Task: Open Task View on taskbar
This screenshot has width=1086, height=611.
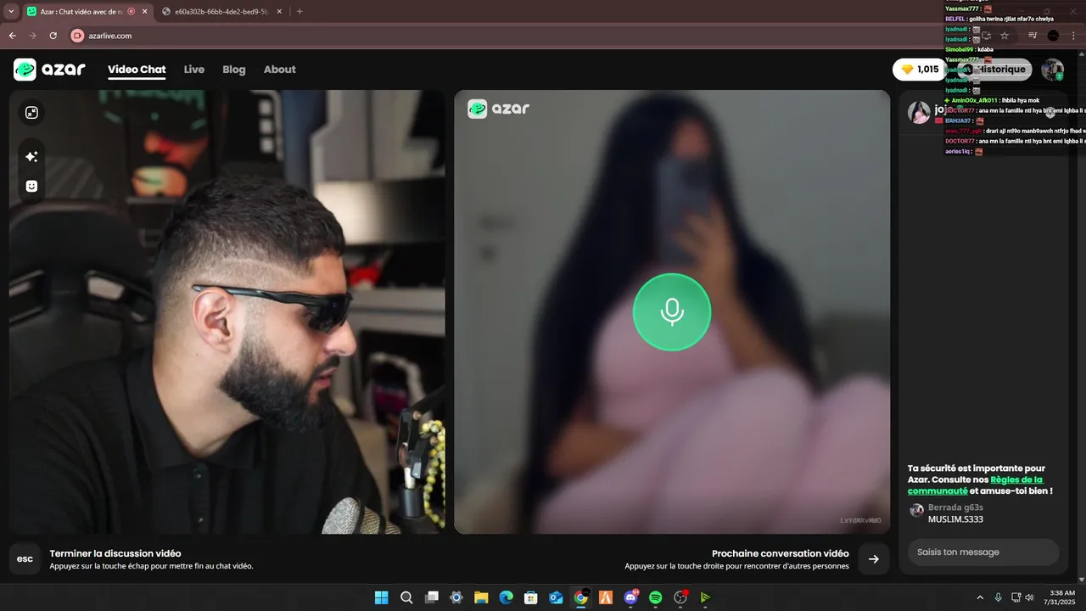Action: tap(432, 597)
